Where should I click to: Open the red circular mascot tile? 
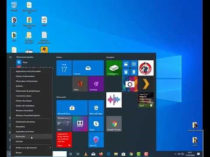[x=146, y=68]
